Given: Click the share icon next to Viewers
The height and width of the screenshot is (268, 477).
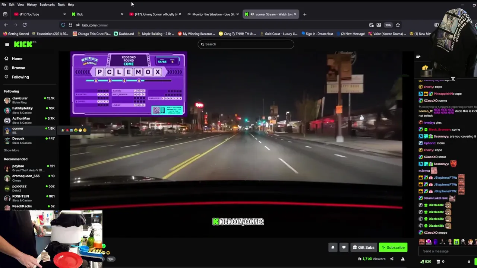Looking at the screenshot, I should (x=392, y=259).
